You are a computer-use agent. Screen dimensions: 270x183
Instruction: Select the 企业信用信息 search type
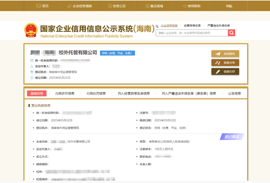169,26
